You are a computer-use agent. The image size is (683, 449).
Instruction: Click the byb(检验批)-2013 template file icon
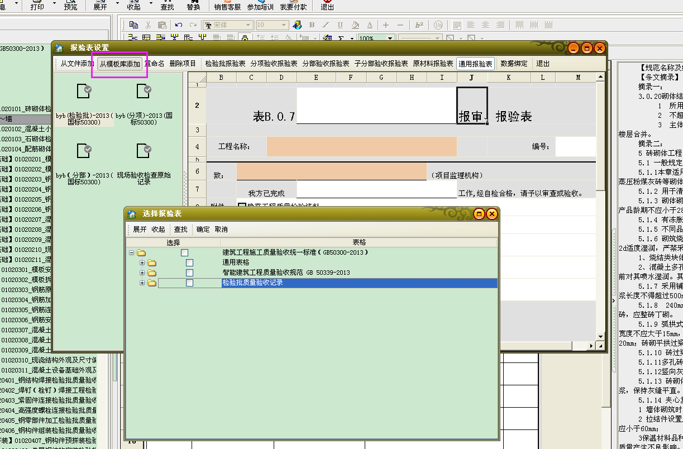point(84,91)
